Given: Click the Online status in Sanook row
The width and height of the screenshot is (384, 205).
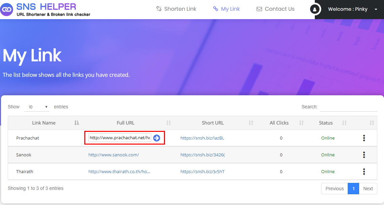Looking at the screenshot, I should (x=328, y=155).
